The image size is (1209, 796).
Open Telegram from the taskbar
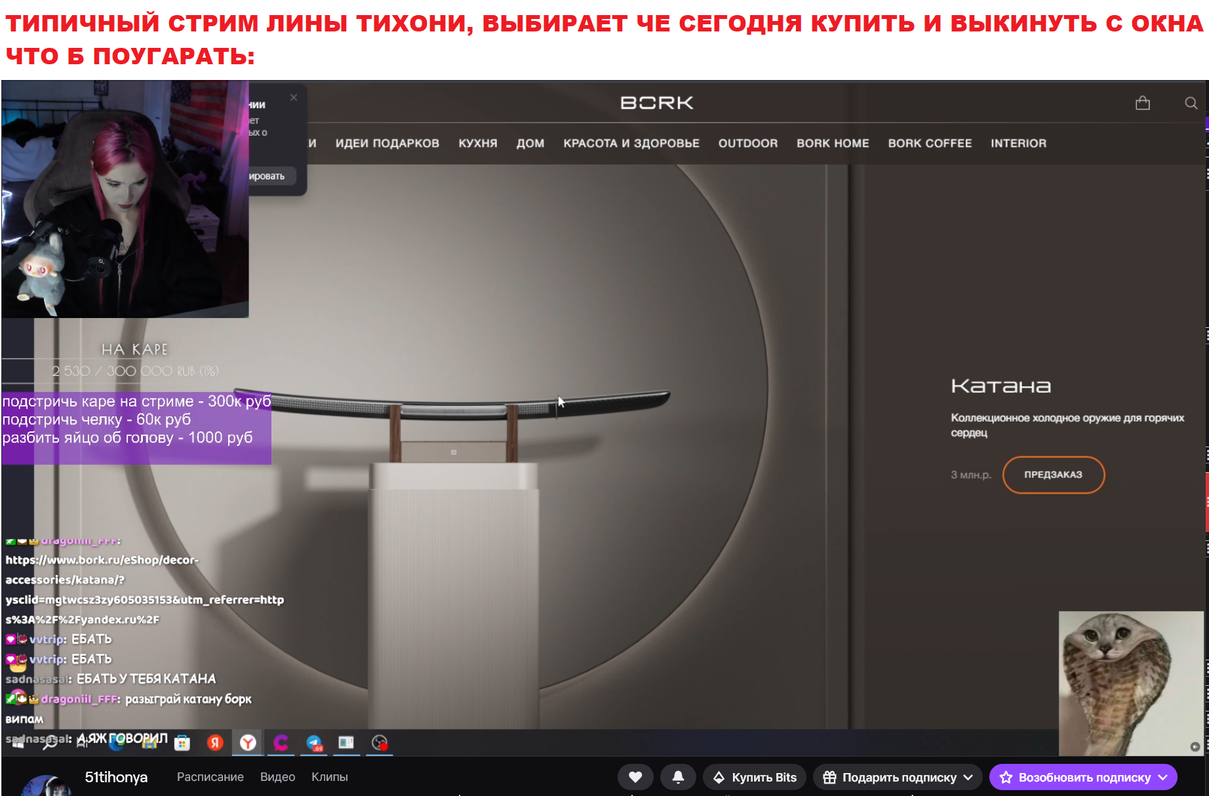coord(314,743)
